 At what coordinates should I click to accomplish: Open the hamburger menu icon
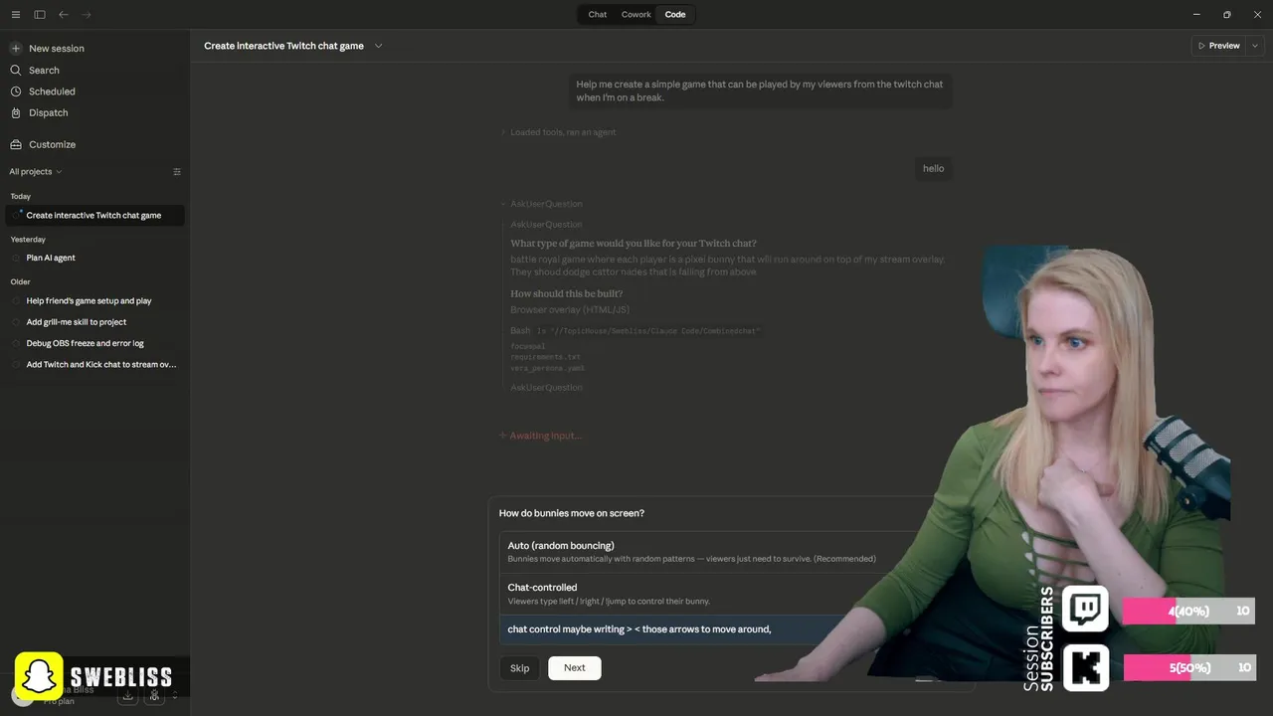16,15
